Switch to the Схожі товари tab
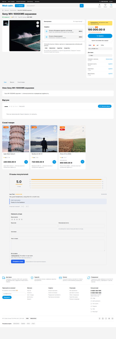The image size is (116, 339). click(x=21, y=82)
